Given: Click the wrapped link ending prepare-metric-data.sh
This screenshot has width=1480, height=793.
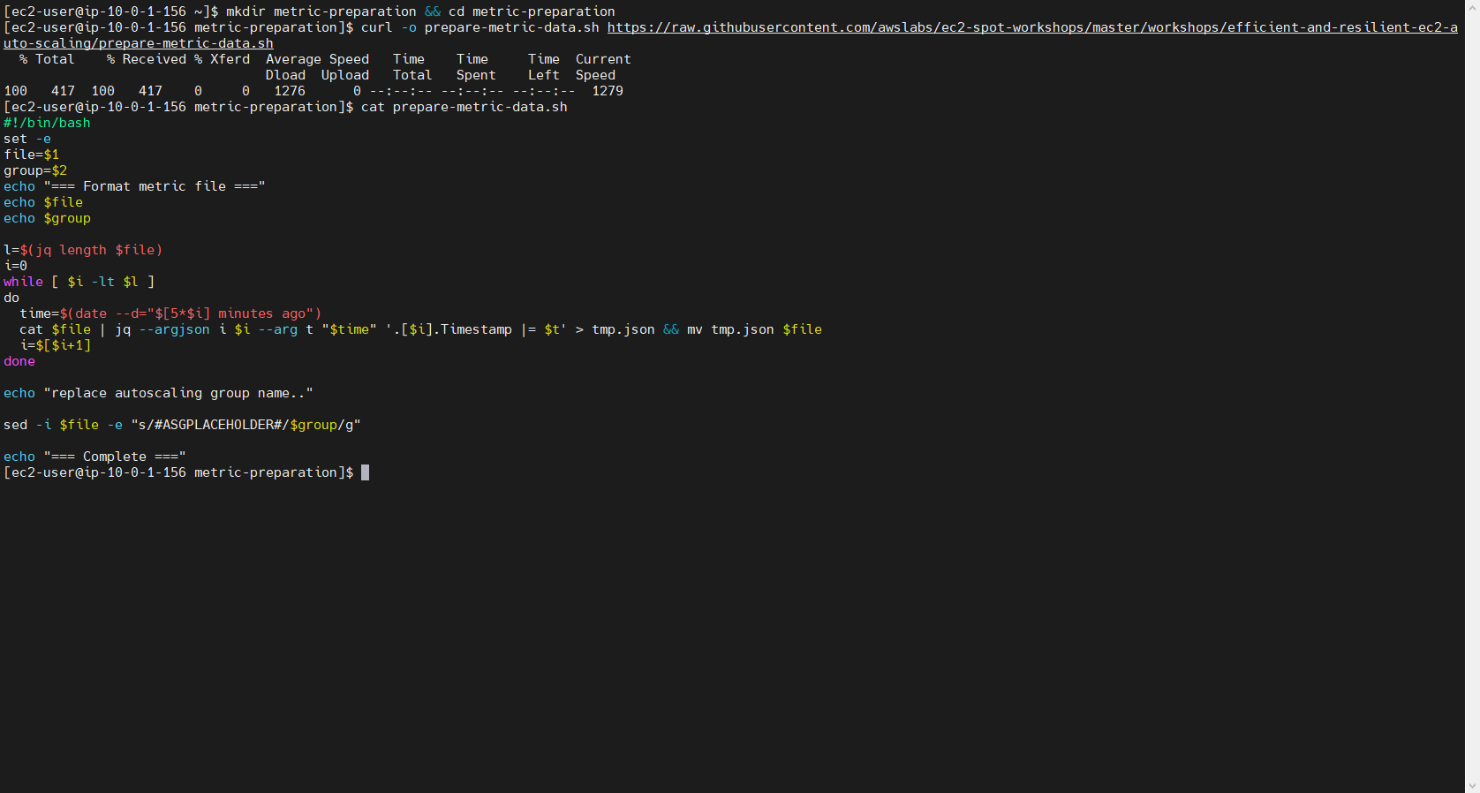Looking at the screenshot, I should [x=139, y=43].
